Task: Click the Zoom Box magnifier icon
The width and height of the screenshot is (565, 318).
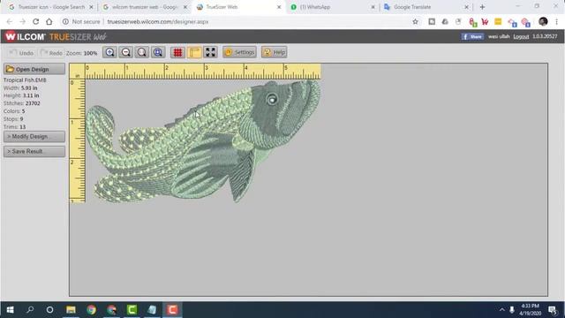Action: coord(141,52)
